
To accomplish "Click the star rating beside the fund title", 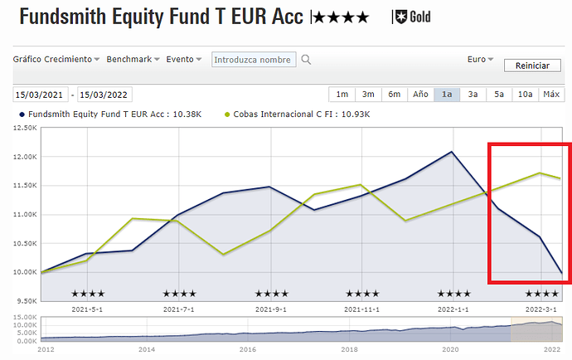I will coord(341,17).
